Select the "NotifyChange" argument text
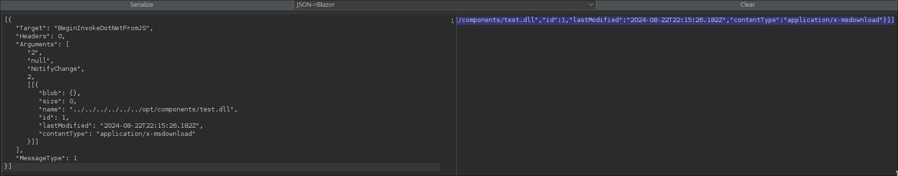Viewport: 898px width, 176px height. [x=56, y=68]
